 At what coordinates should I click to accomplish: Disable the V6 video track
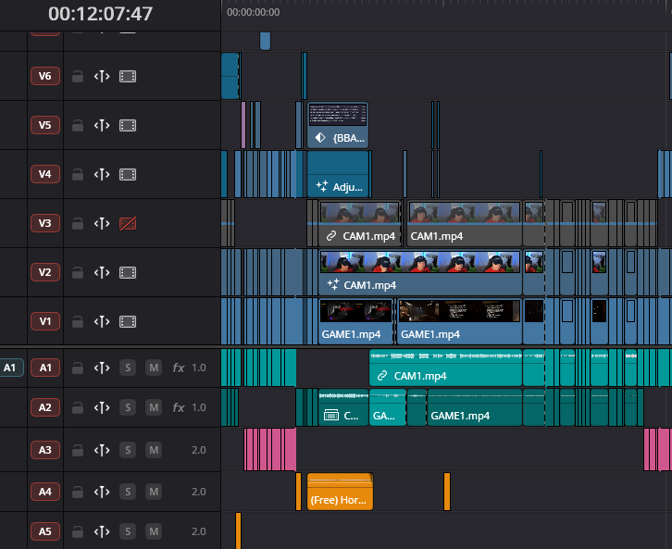point(128,77)
